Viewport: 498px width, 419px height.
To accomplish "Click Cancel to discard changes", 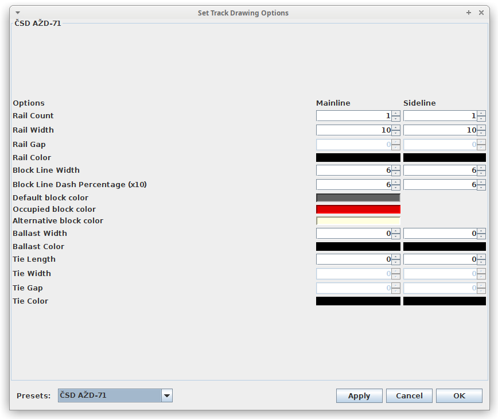I will pyautogui.click(x=409, y=395).
